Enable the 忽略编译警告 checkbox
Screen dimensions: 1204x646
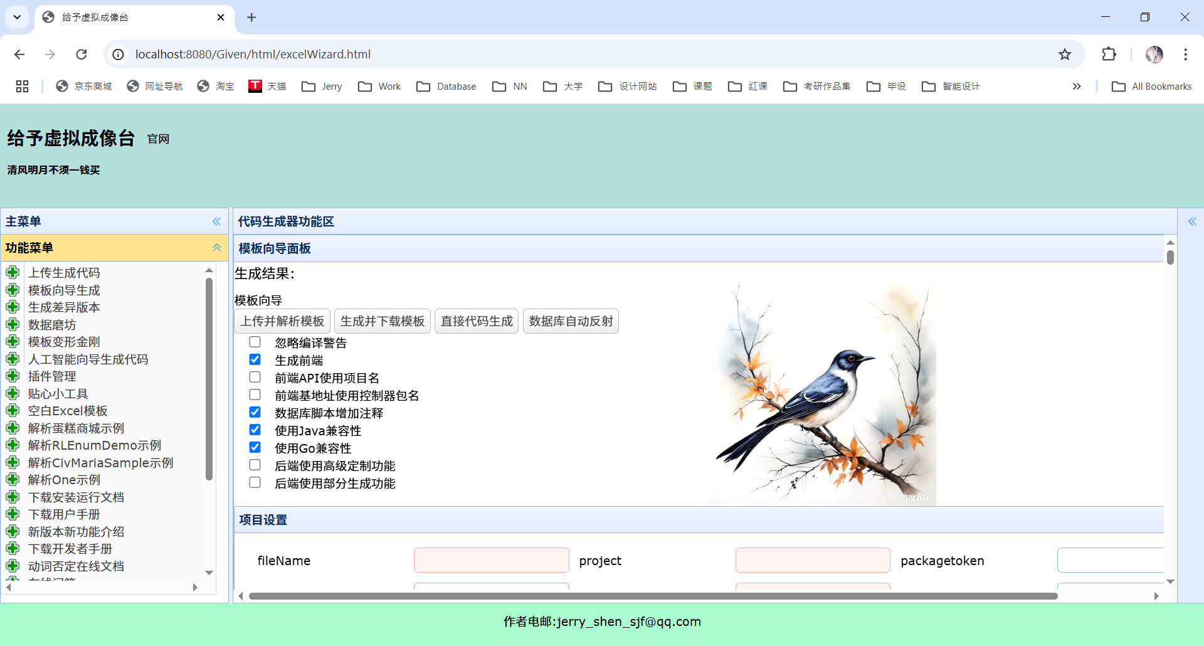pyautogui.click(x=255, y=342)
